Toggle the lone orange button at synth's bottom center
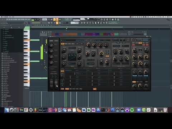The image size is (172, 129). pos(95,89)
